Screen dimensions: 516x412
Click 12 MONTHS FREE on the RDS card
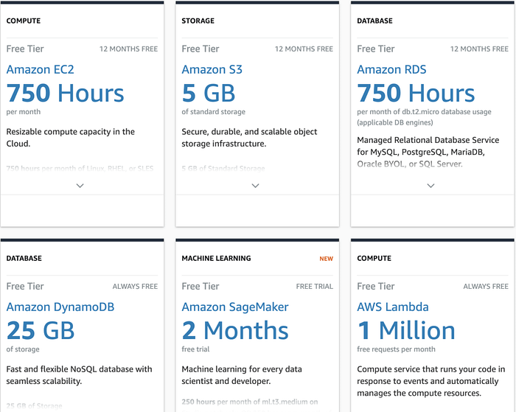(479, 49)
